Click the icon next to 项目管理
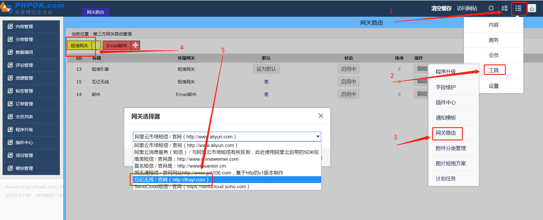This screenshot has height=220, width=543. pyautogui.click(x=10, y=155)
